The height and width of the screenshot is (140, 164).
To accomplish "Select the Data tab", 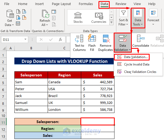I will (x=104, y=4).
